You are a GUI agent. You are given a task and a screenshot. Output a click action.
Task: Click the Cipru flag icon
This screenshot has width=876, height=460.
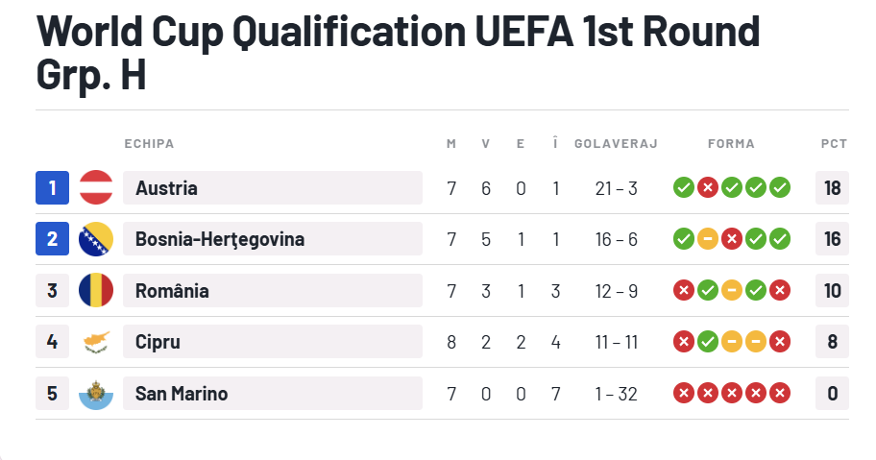click(96, 342)
